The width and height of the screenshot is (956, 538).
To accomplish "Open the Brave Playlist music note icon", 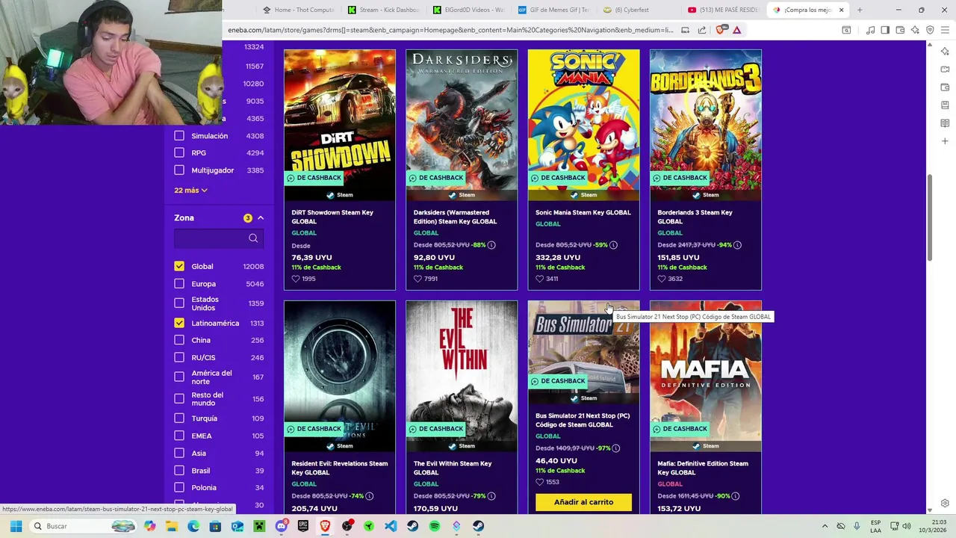I will tap(870, 30).
